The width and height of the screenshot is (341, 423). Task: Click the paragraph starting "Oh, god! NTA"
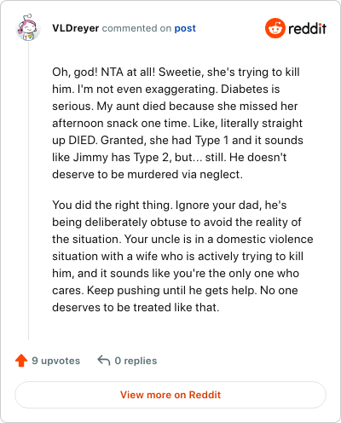pyautogui.click(x=177, y=123)
